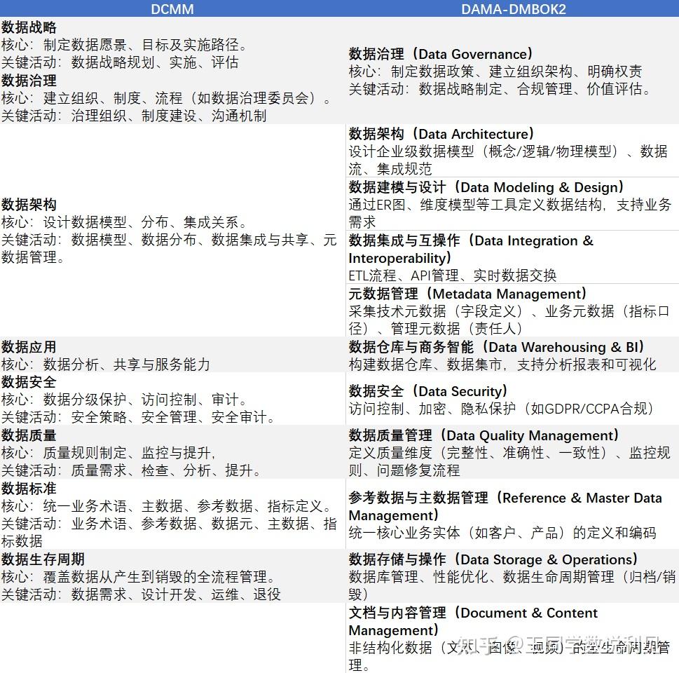This screenshot has width=679, height=673.
Task: Click 关键活动：治理组织、制度建设、沟通机制
Action: tap(134, 116)
